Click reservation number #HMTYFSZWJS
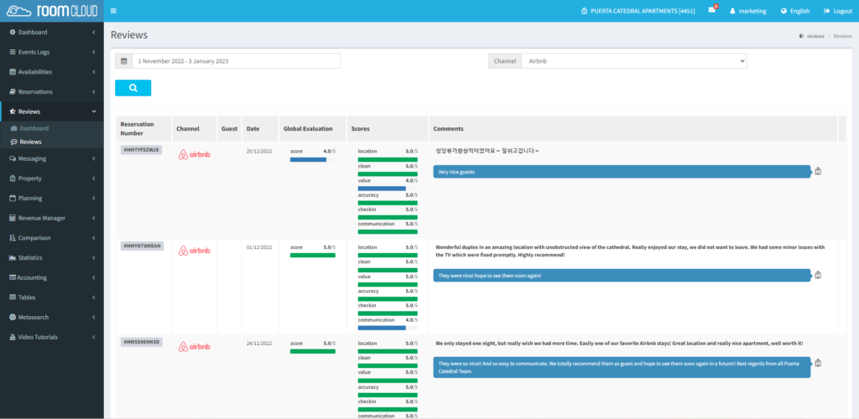The height and width of the screenshot is (419, 859). point(141,150)
